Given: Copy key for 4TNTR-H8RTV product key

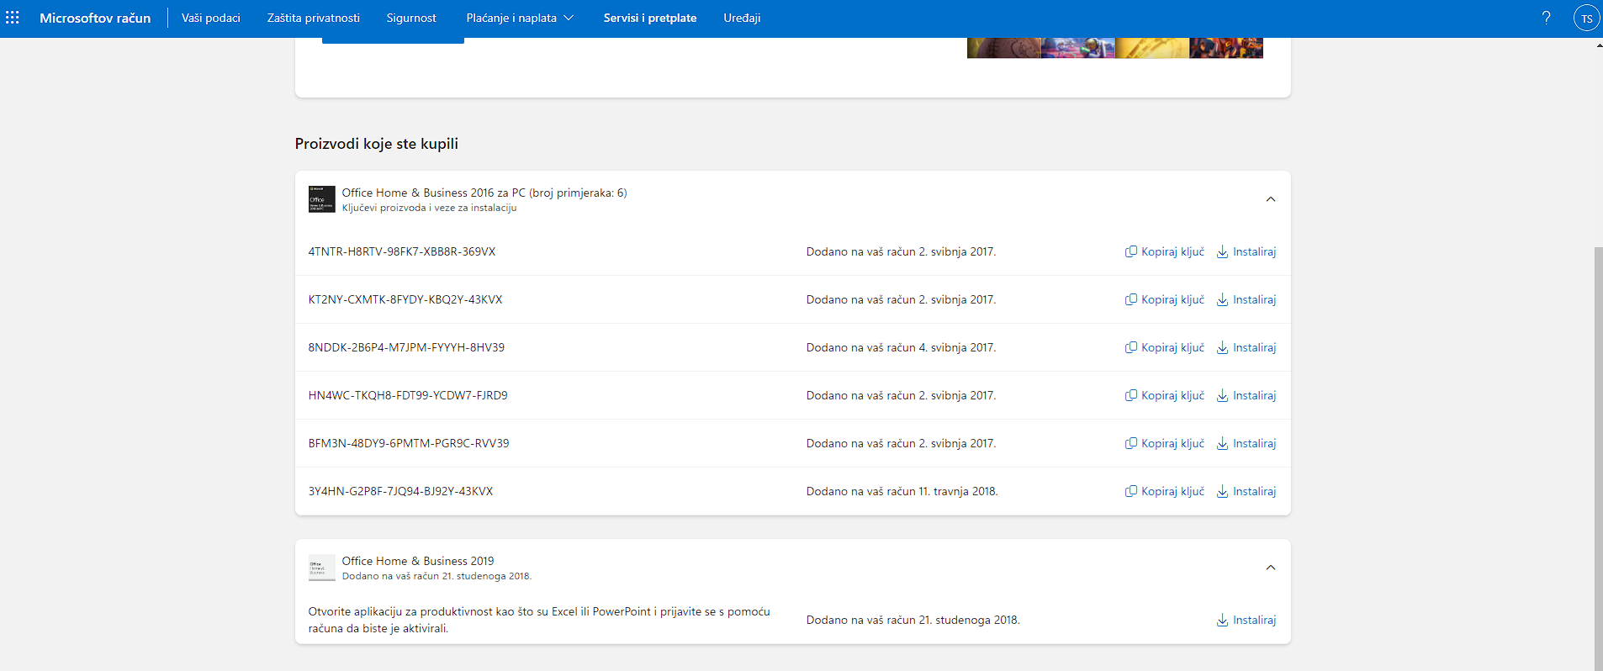Looking at the screenshot, I should (1165, 251).
